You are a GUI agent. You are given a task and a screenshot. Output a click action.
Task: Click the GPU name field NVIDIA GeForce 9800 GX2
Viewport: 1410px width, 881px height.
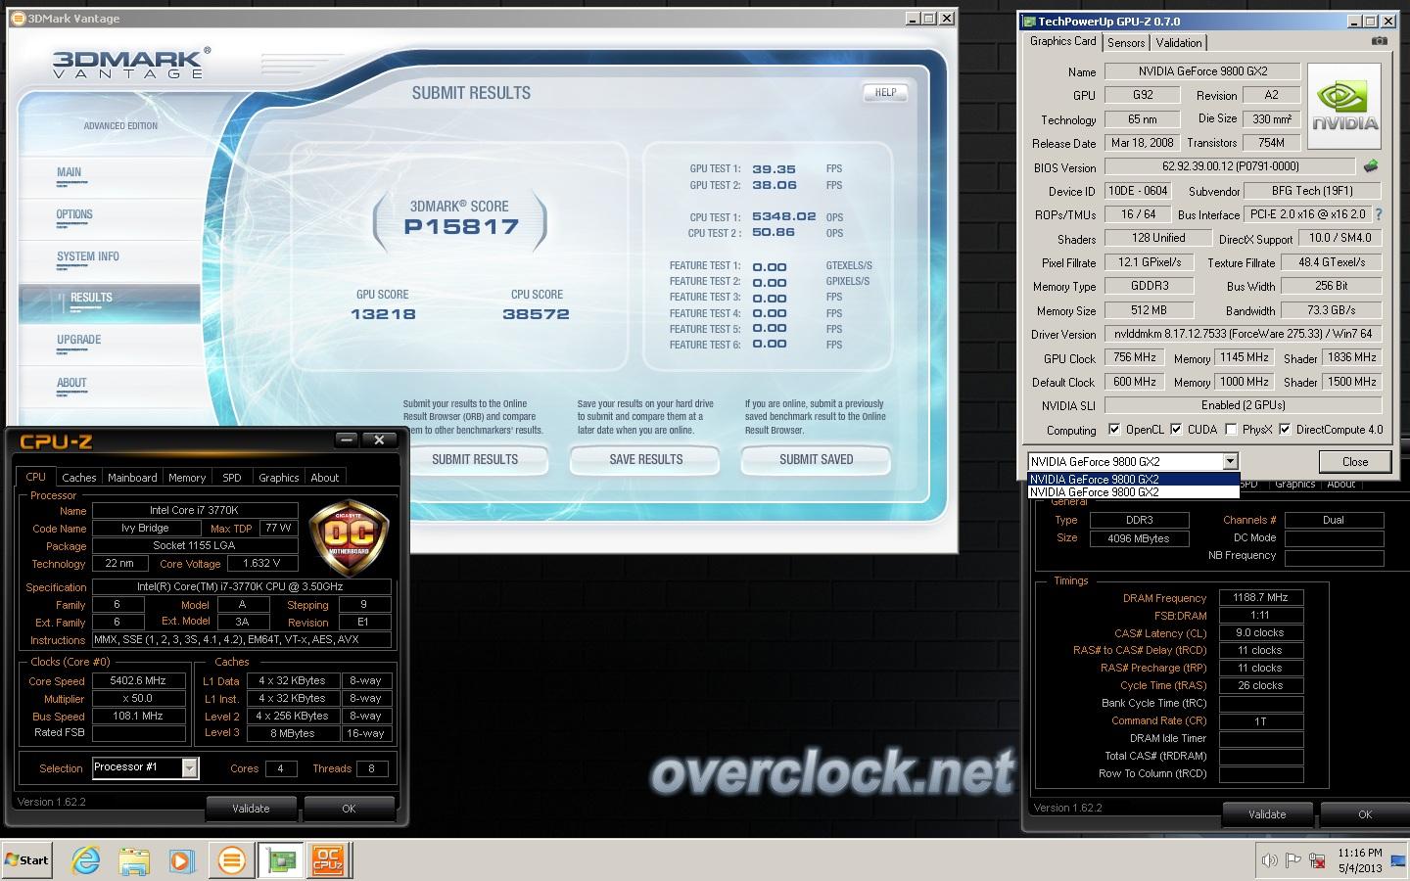[x=1202, y=71]
